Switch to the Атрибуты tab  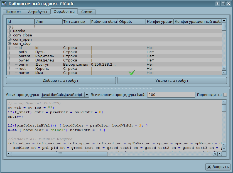(x=38, y=12)
